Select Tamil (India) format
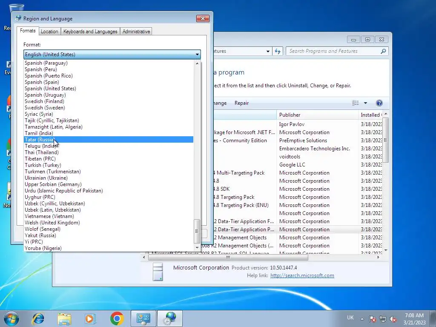This screenshot has height=327, width=436. pyautogui.click(x=109, y=133)
